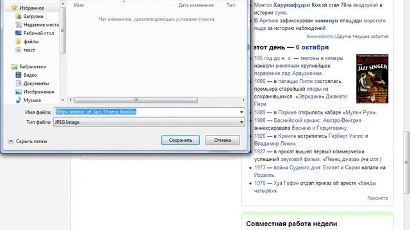Open the Викиновости link
Screen dimensions: 410x230
point(320,36)
